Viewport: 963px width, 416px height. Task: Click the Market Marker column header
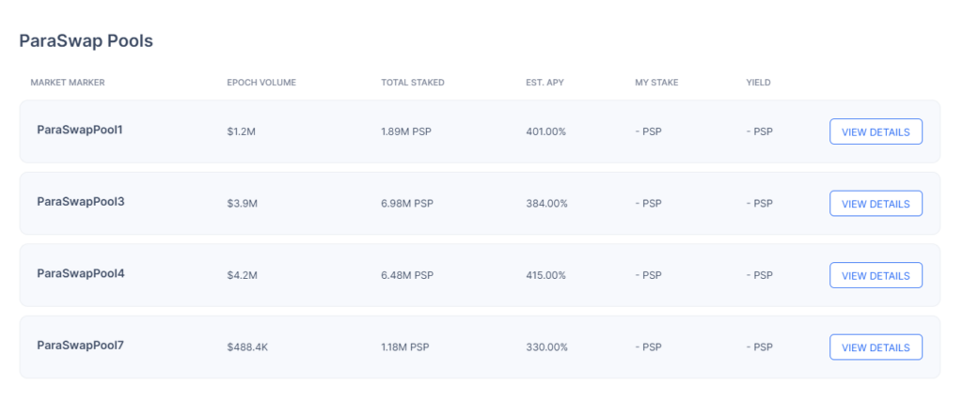(68, 83)
